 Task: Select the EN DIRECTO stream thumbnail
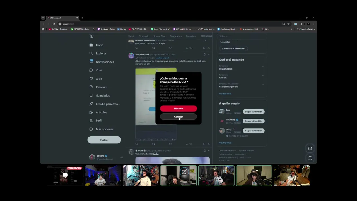point(65,176)
